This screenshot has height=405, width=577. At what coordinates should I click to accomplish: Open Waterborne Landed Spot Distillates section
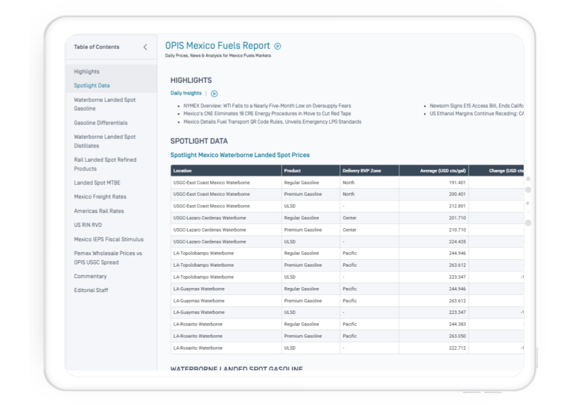pyautogui.click(x=104, y=141)
